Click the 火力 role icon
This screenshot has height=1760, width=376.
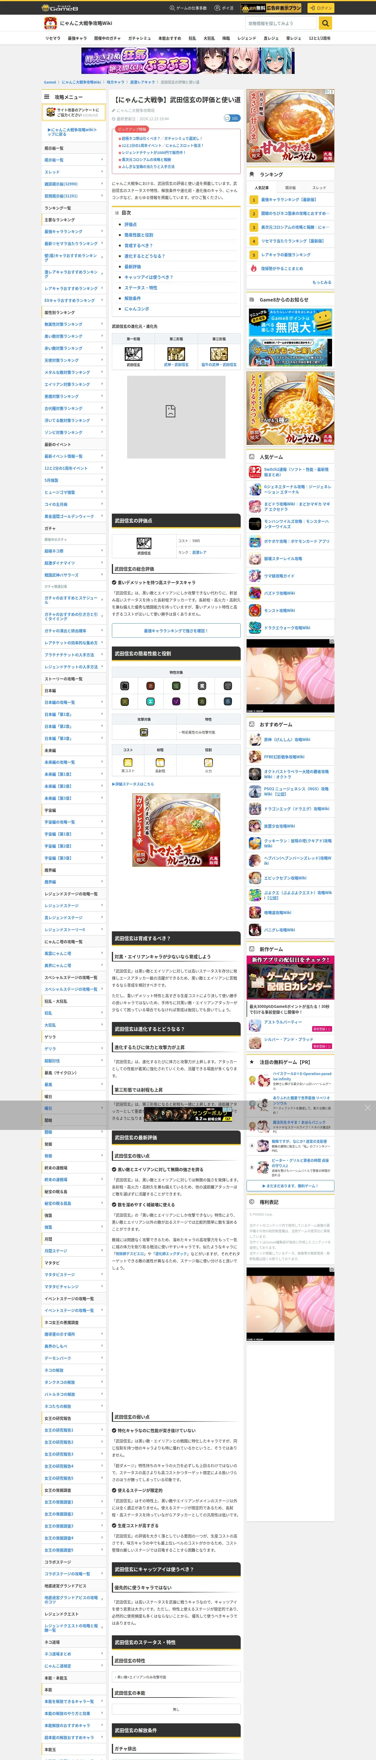pos(208,762)
